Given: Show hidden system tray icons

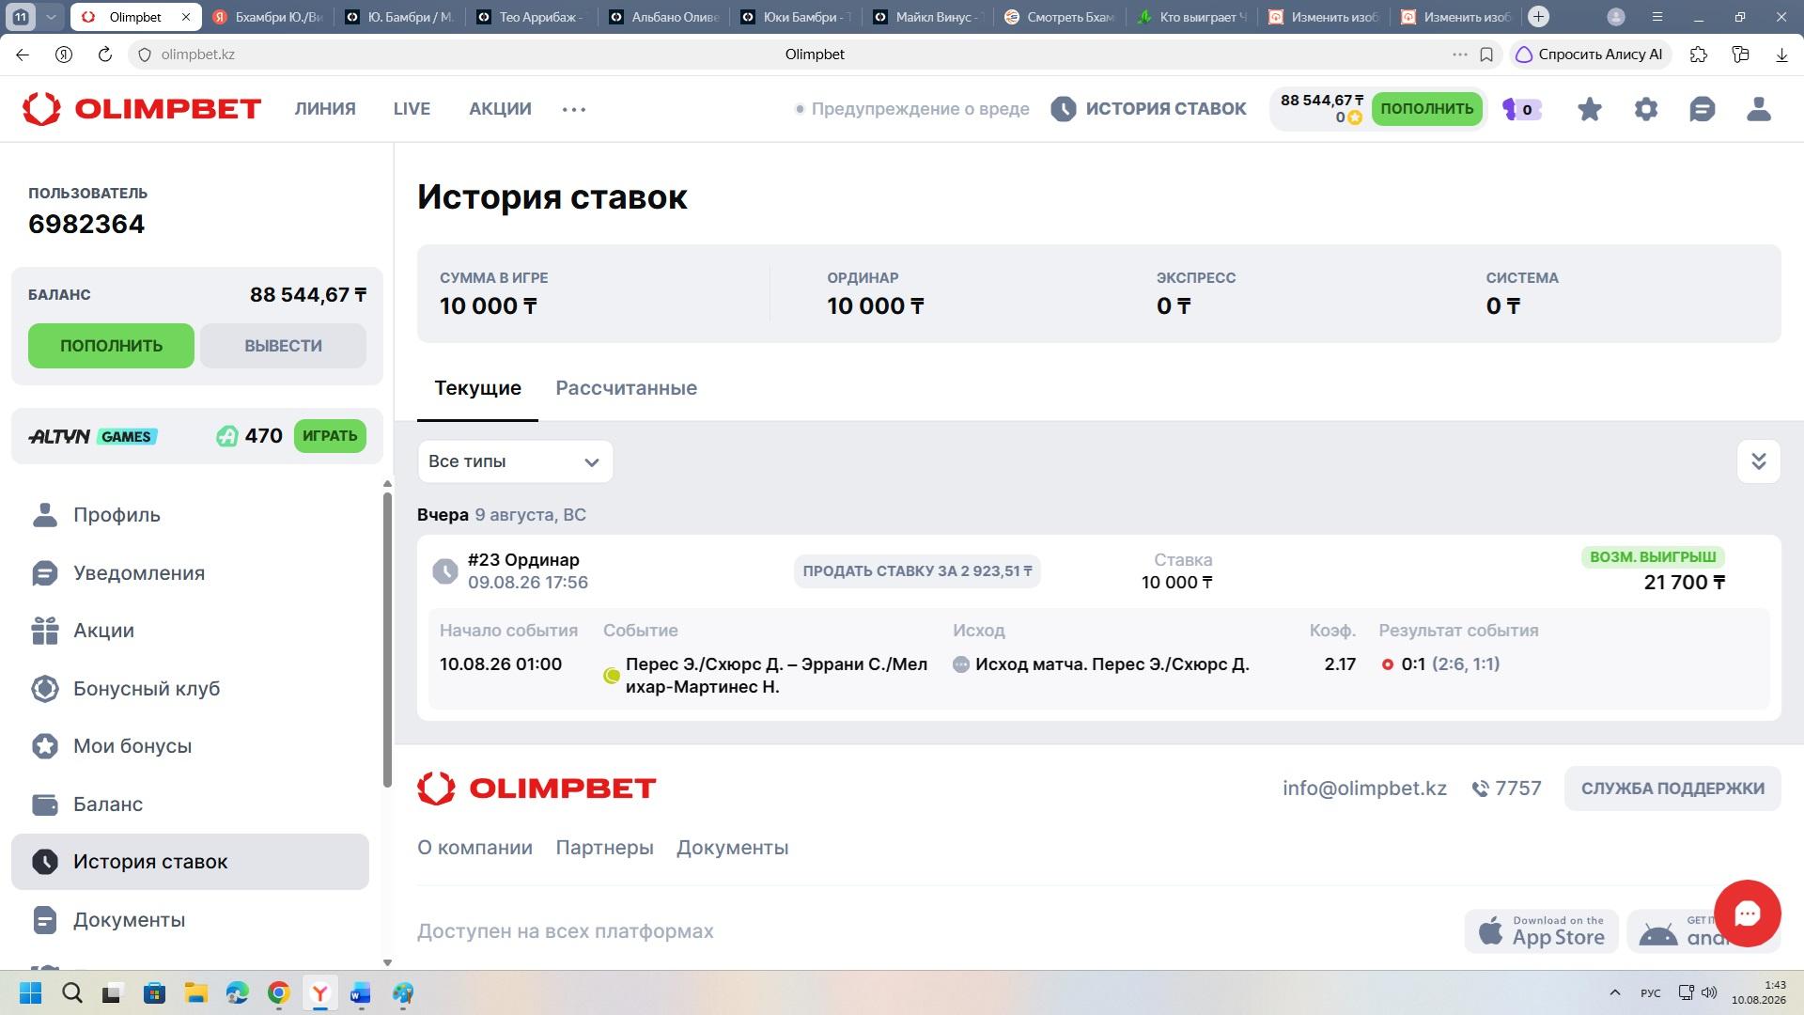Looking at the screenshot, I should [x=1614, y=992].
